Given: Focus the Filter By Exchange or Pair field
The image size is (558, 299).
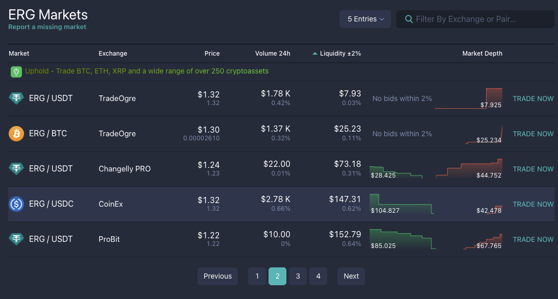Looking at the screenshot, I should [475, 19].
